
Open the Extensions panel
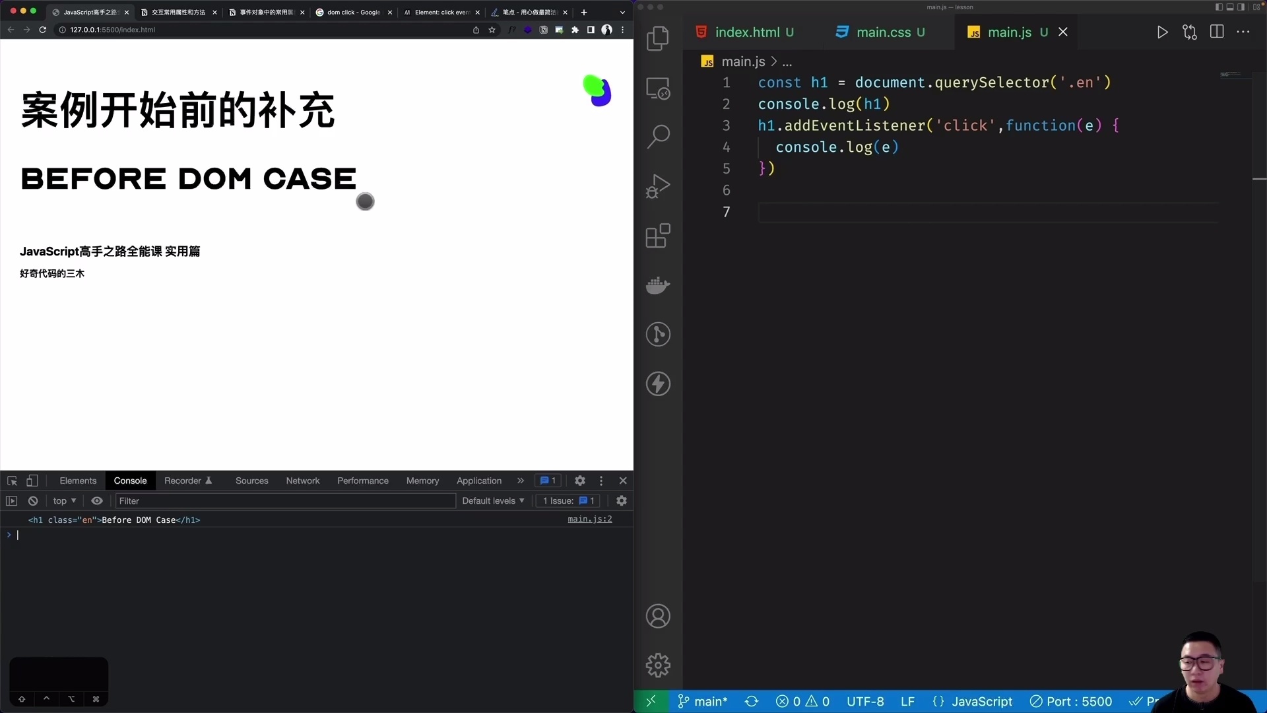point(658,236)
